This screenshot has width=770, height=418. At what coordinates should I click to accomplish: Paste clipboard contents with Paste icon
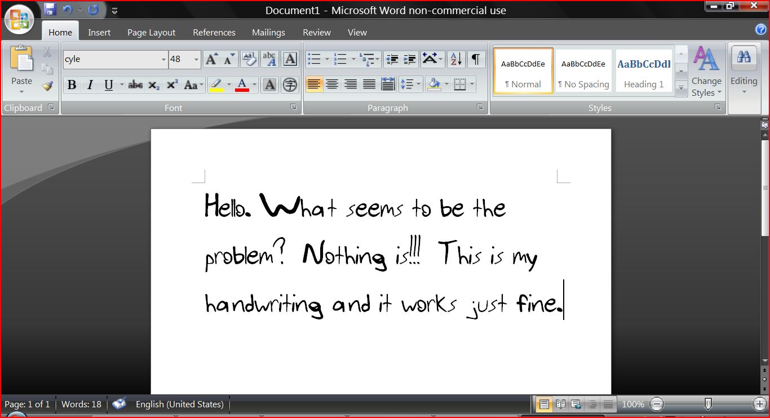point(21,59)
